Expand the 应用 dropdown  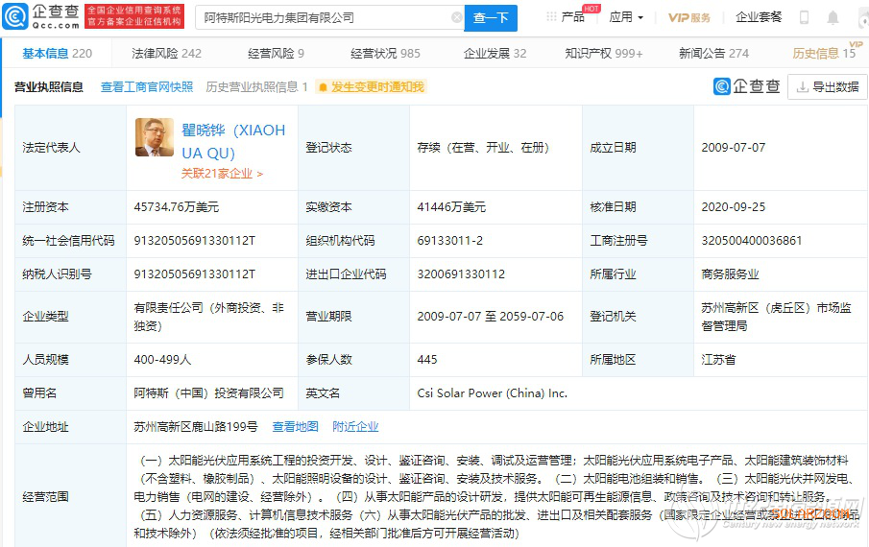point(626,17)
